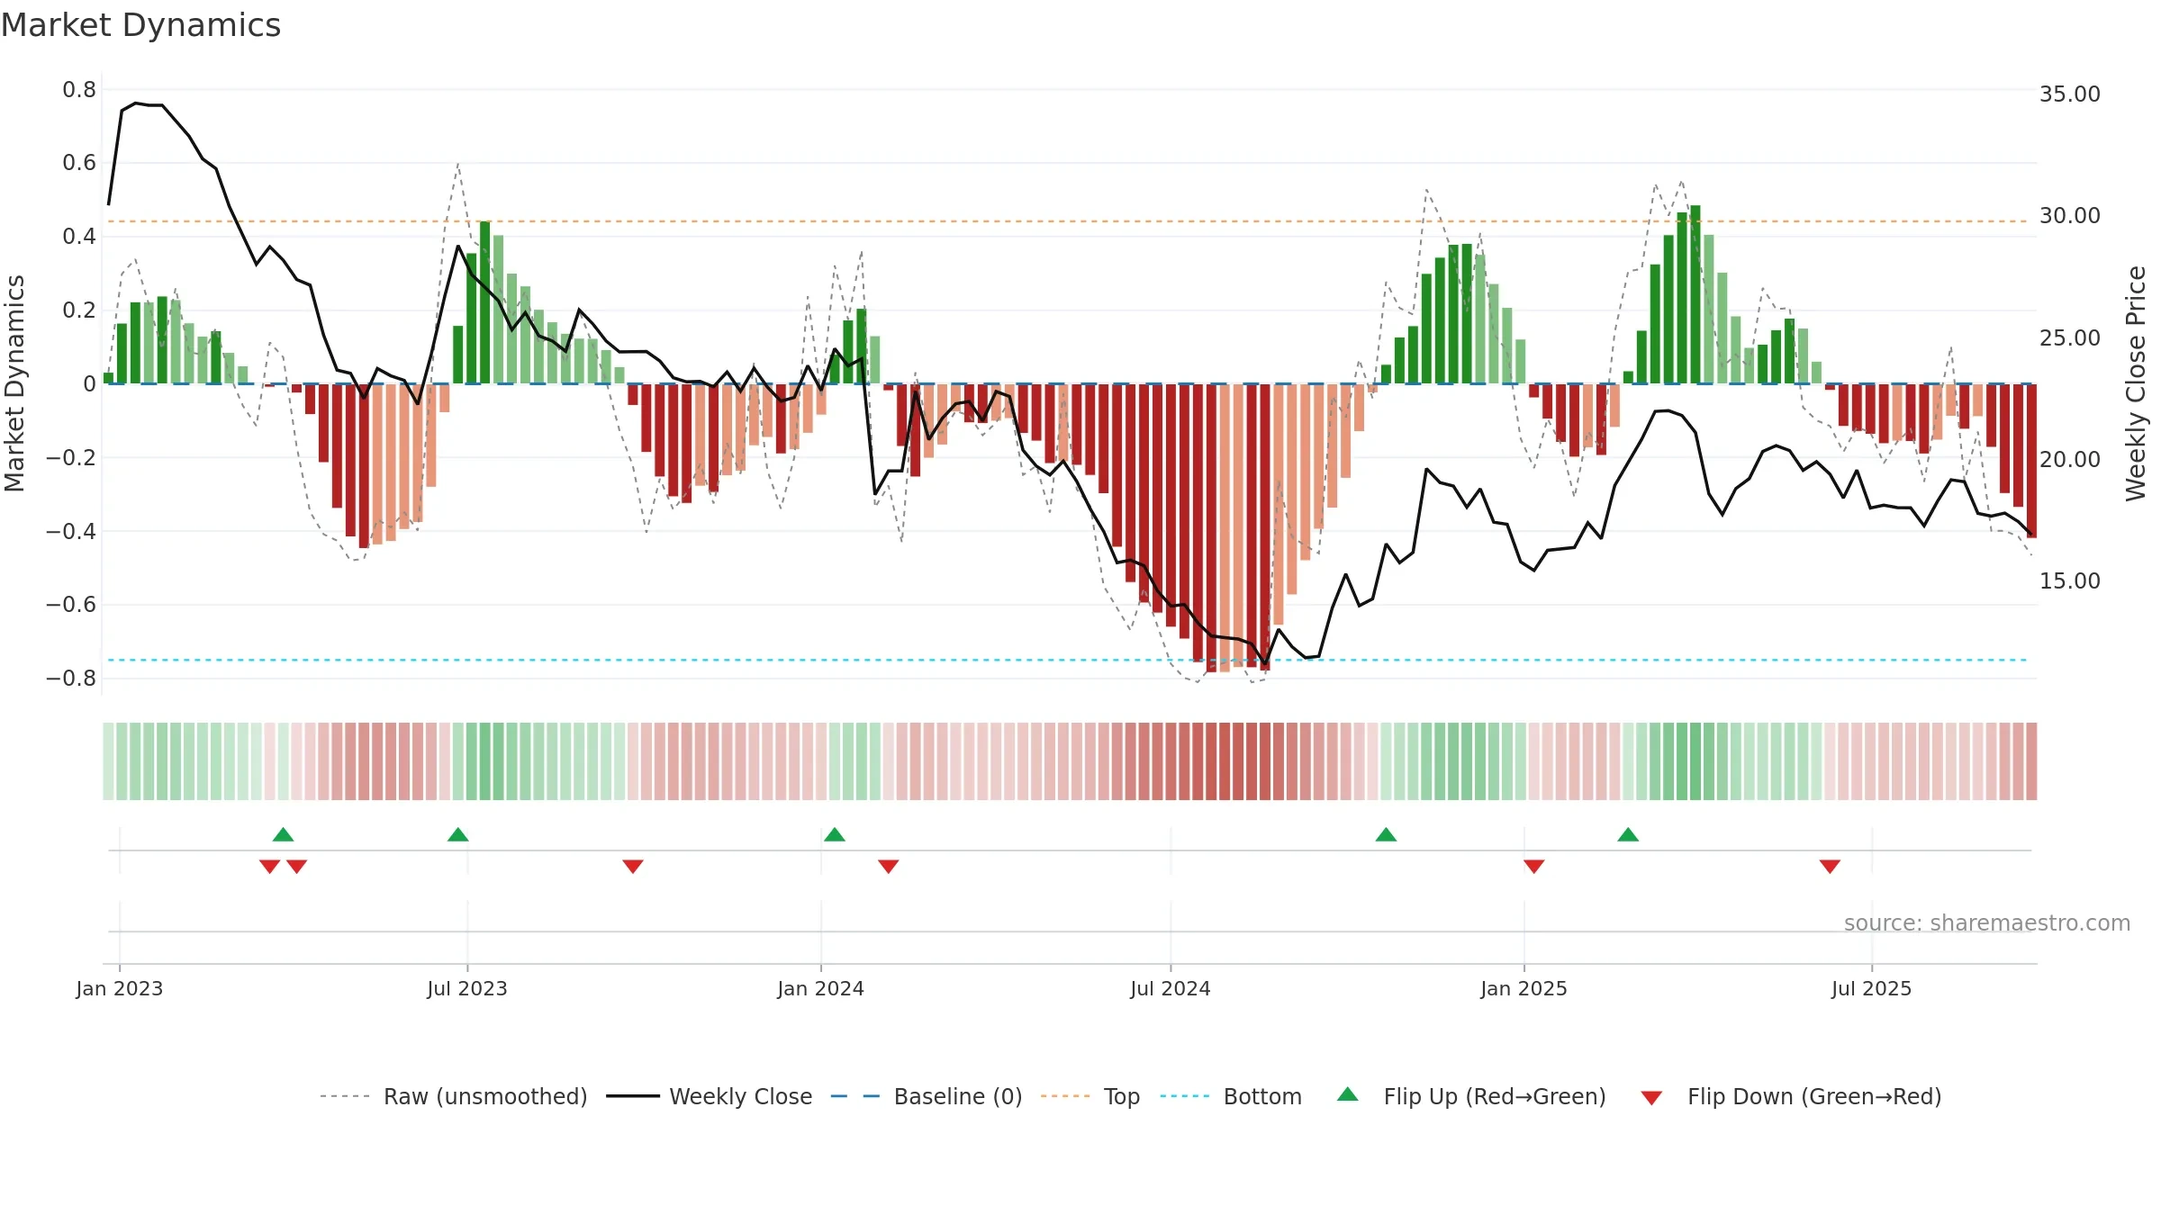Image resolution: width=2161 pixels, height=1215 pixels.
Task: Click the Flip Up marker at Jan 2024
Action: point(835,834)
